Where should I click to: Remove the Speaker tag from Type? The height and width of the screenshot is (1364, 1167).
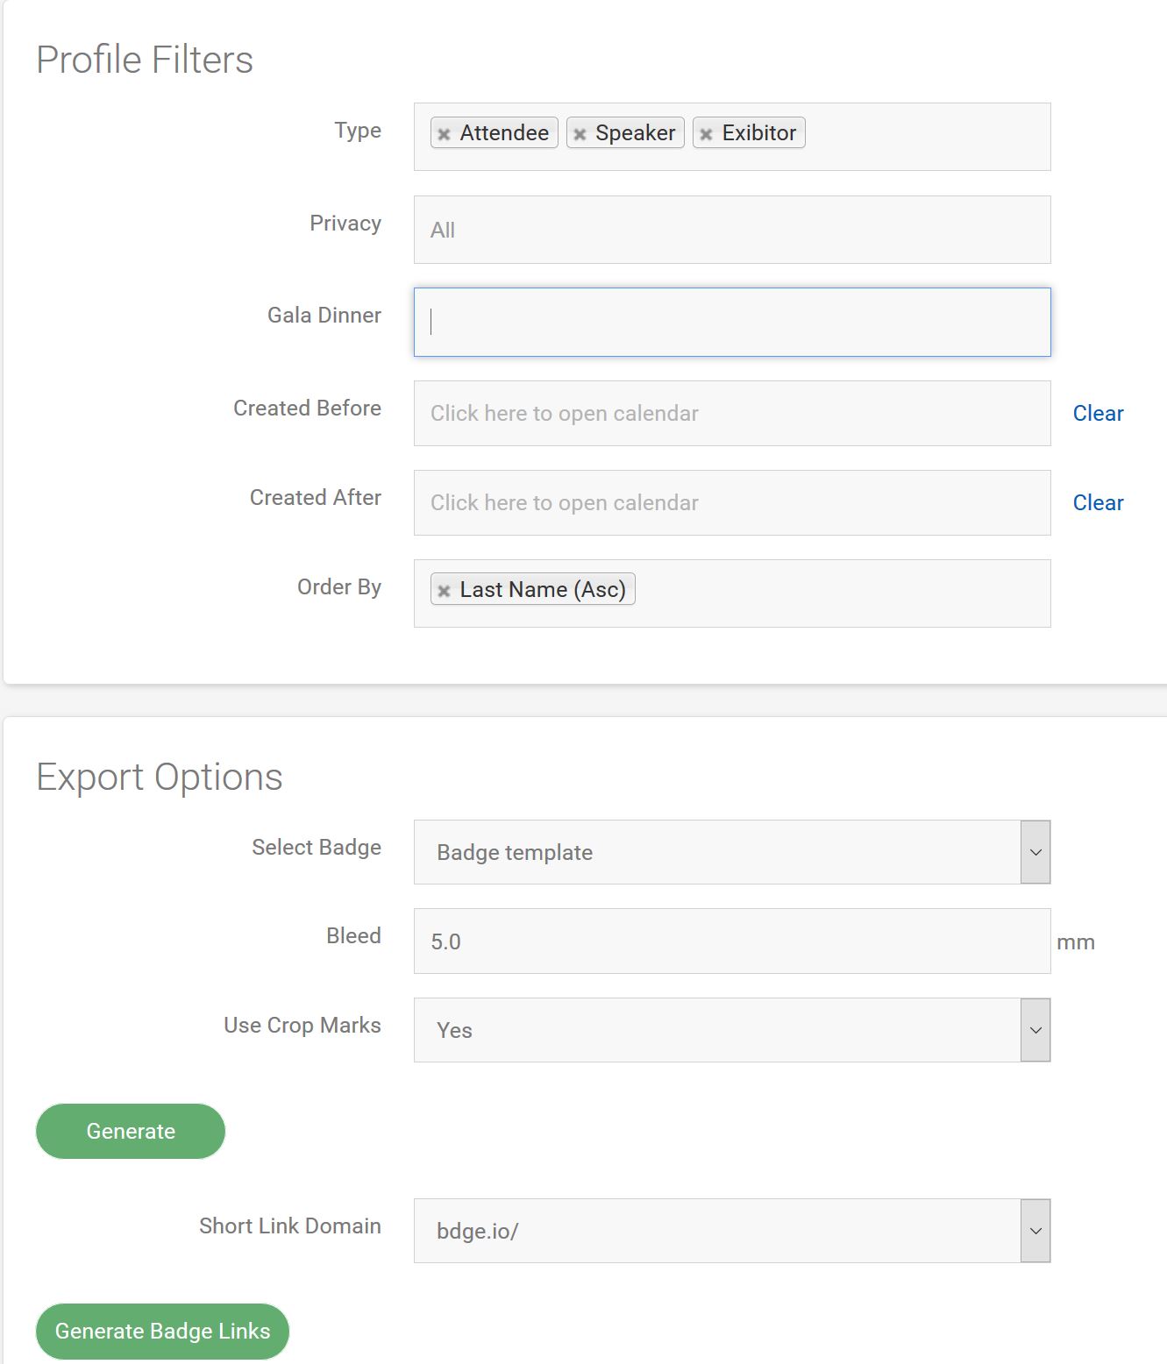click(580, 134)
